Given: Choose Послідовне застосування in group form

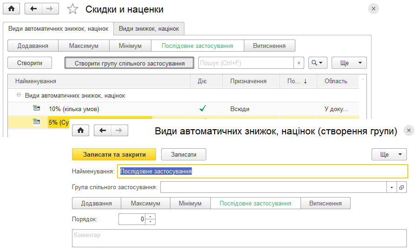Looking at the screenshot, I should (255, 203).
